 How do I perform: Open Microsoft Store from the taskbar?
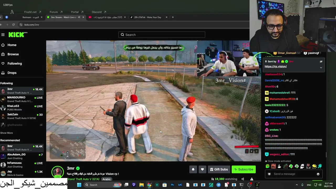(165, 185)
